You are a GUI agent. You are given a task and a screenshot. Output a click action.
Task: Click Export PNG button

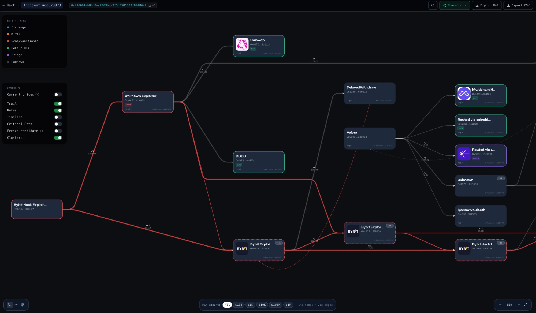coord(486,5)
